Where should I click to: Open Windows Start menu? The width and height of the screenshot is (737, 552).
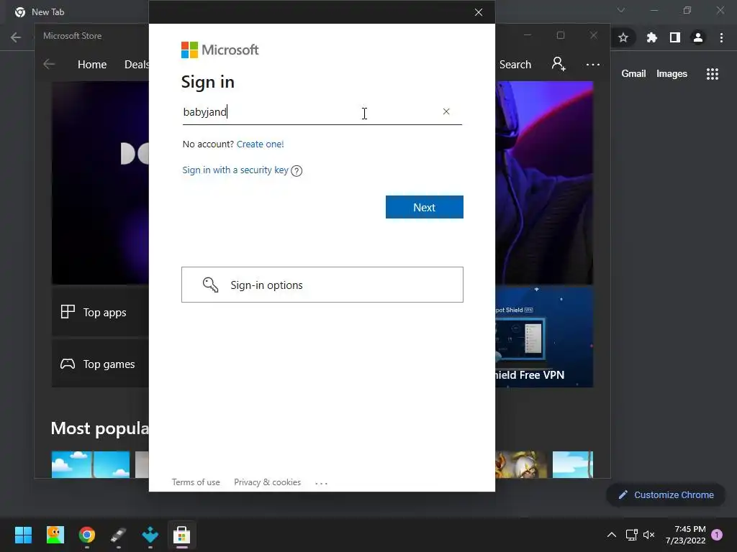click(x=23, y=535)
